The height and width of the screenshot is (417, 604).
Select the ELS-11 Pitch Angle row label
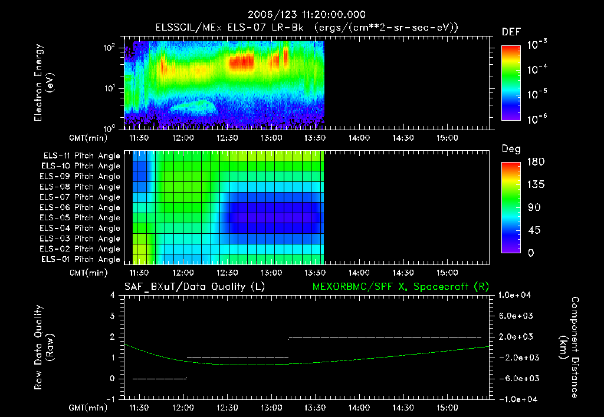[81, 156]
